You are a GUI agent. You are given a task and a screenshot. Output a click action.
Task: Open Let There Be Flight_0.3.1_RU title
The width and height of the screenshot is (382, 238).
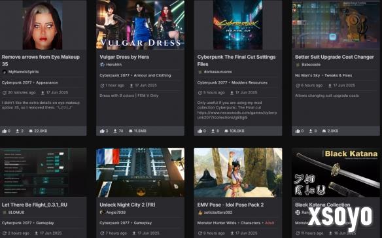(35, 205)
